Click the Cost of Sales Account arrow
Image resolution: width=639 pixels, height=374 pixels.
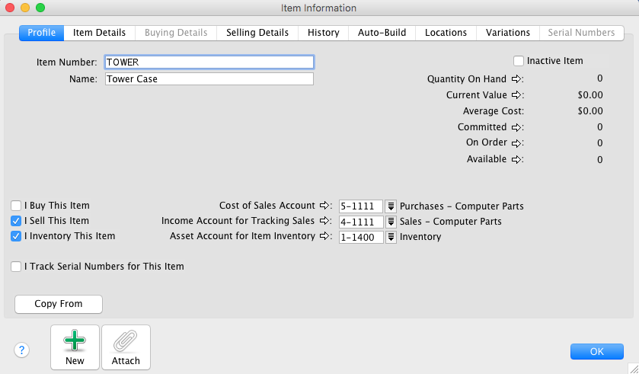tap(324, 206)
